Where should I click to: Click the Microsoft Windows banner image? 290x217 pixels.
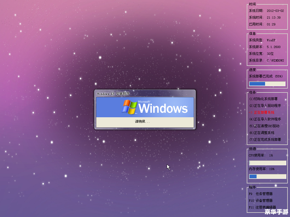click(x=145, y=107)
